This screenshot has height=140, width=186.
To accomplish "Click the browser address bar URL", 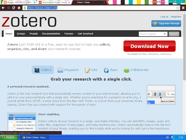I will [x=42, y=8].
